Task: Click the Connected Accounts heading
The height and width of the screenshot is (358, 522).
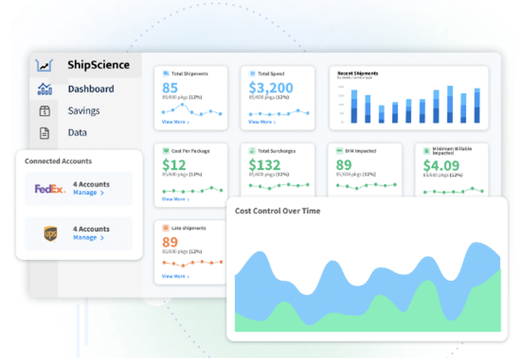Action: [x=58, y=161]
